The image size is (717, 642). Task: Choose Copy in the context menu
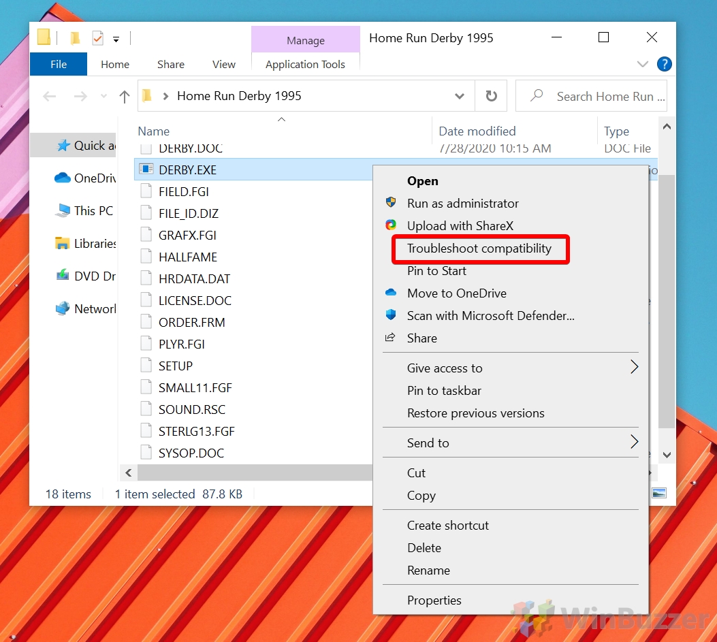click(x=421, y=496)
